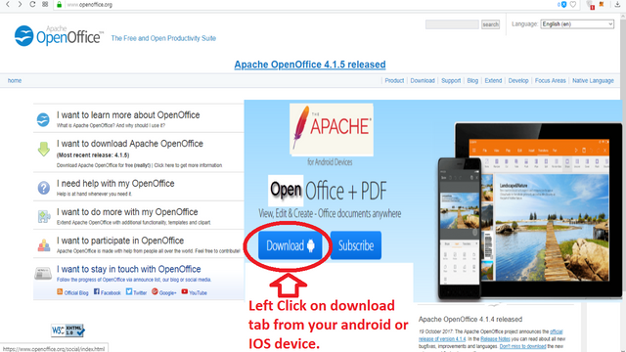Click the Apache feather logo banner

tap(332, 130)
